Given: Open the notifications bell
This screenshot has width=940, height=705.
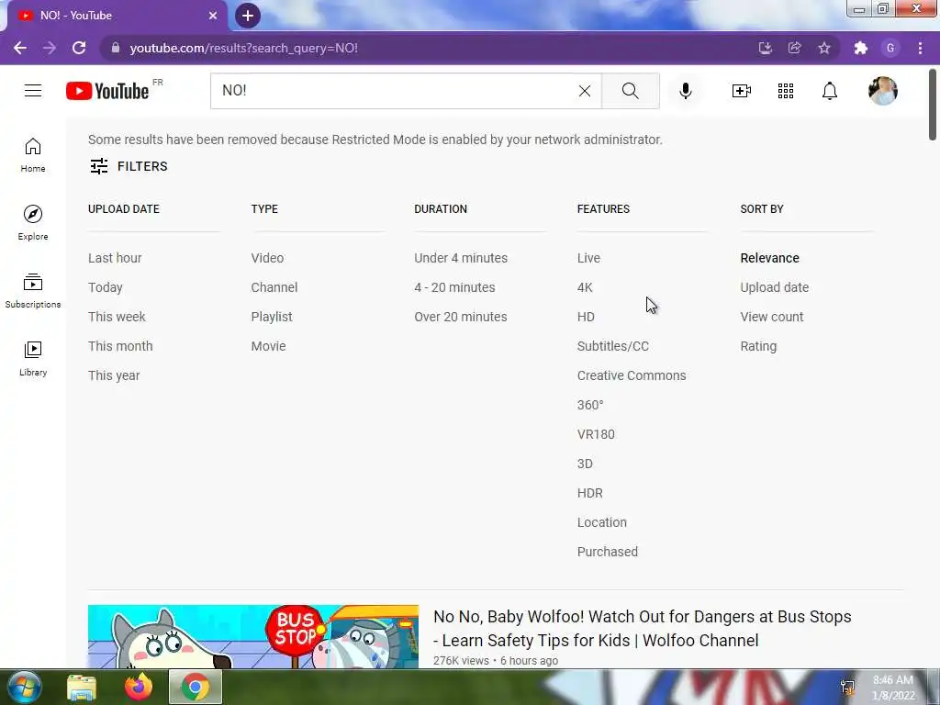Looking at the screenshot, I should tap(830, 91).
